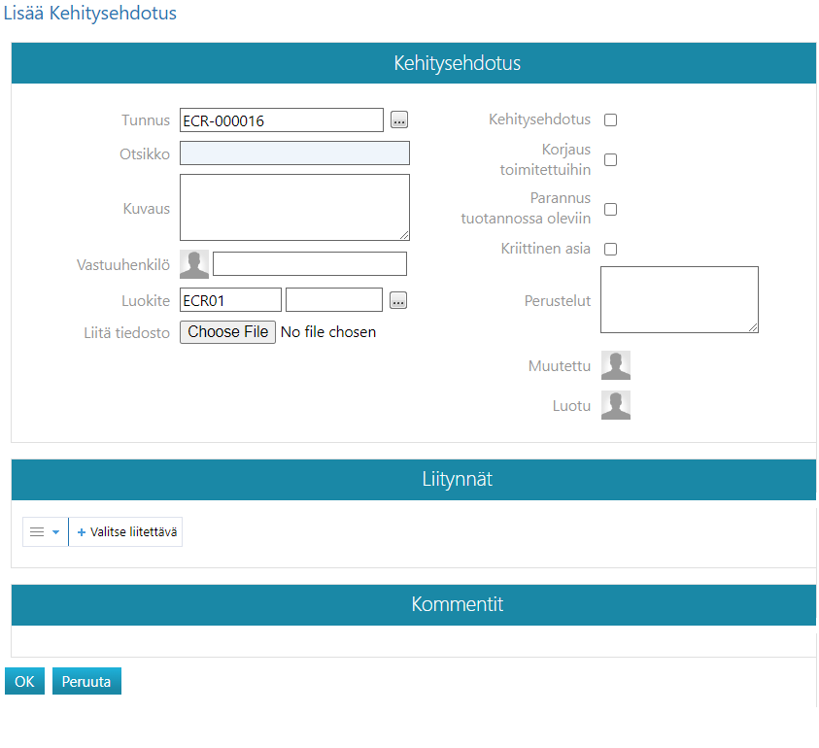Click into the Perustelut text area
This screenshot has height=748, width=819.
click(679, 300)
